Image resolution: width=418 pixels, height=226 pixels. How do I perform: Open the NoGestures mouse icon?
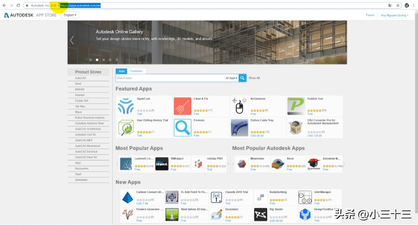(240, 106)
